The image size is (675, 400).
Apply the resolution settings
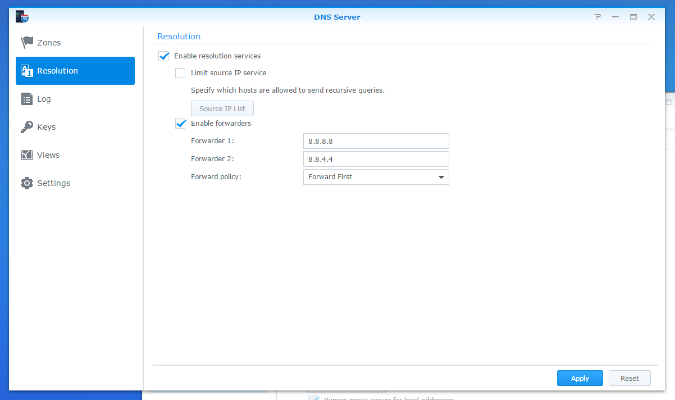click(x=580, y=378)
